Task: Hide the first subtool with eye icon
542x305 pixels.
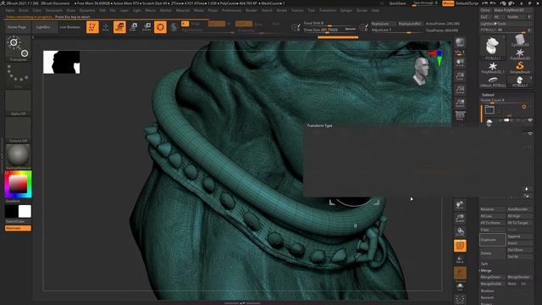Action: pos(530,120)
